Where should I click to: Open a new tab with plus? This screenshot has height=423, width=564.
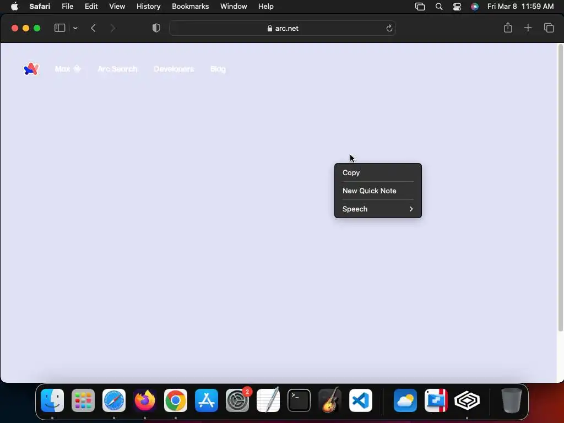point(528,28)
